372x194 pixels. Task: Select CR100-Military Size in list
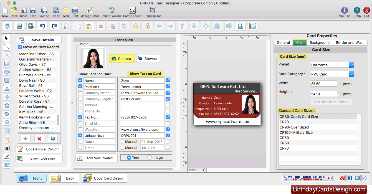tap(318, 132)
